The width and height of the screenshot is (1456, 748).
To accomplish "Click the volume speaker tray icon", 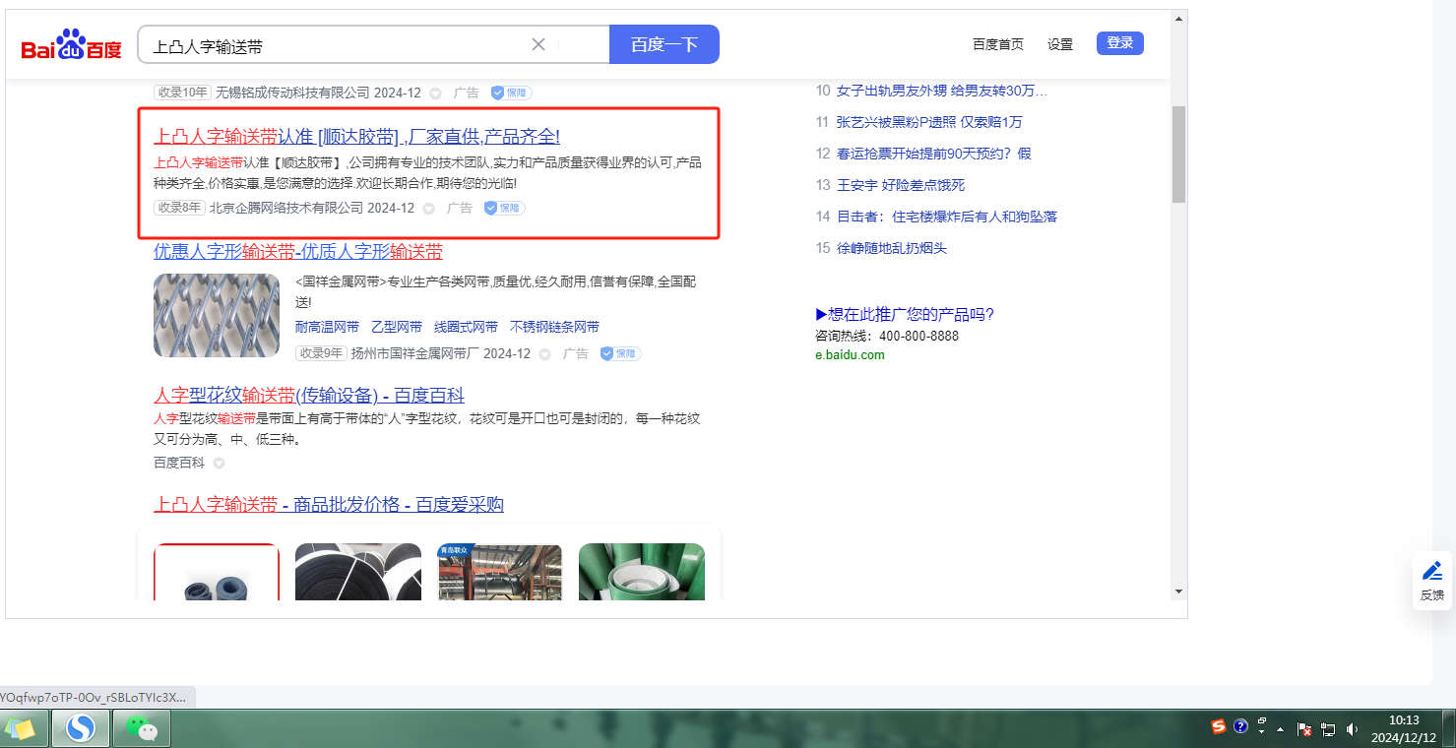I will coord(1352,729).
